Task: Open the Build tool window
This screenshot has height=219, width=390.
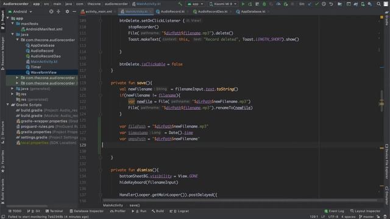Action: coord(158,211)
